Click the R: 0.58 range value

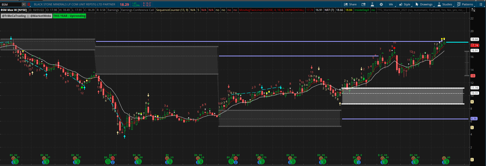(x=101, y=10)
